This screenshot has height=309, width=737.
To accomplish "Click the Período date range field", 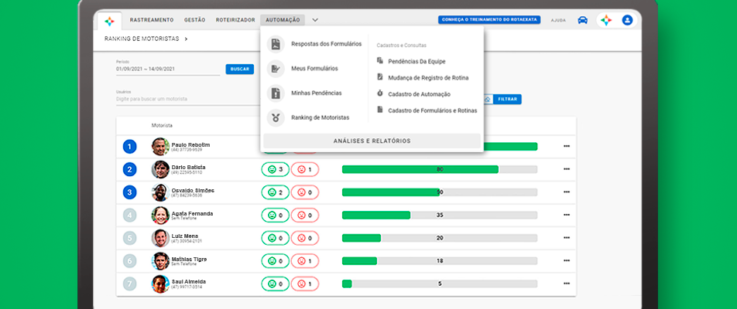I will [167, 70].
